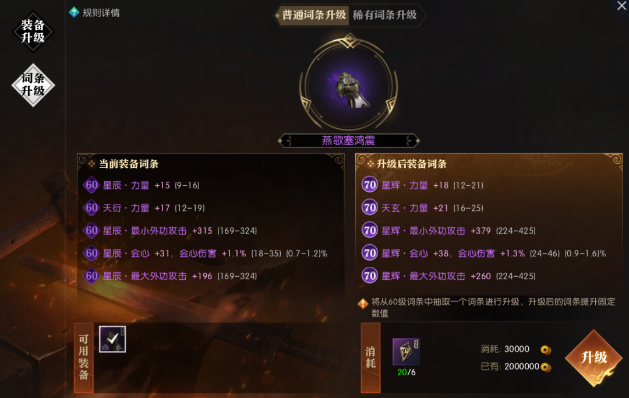
Task: Select the 天衍·力量 +17 attribute row
Action: pos(144,208)
